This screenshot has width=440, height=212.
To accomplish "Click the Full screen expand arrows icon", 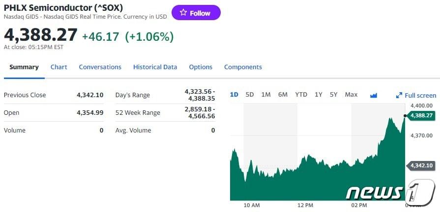I will (399, 95).
